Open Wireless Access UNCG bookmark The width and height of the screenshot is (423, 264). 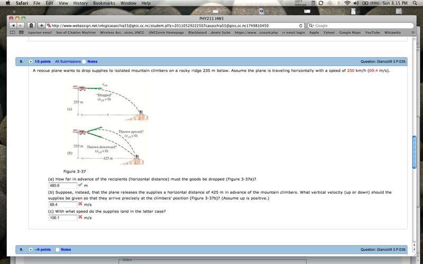[x=122, y=33]
